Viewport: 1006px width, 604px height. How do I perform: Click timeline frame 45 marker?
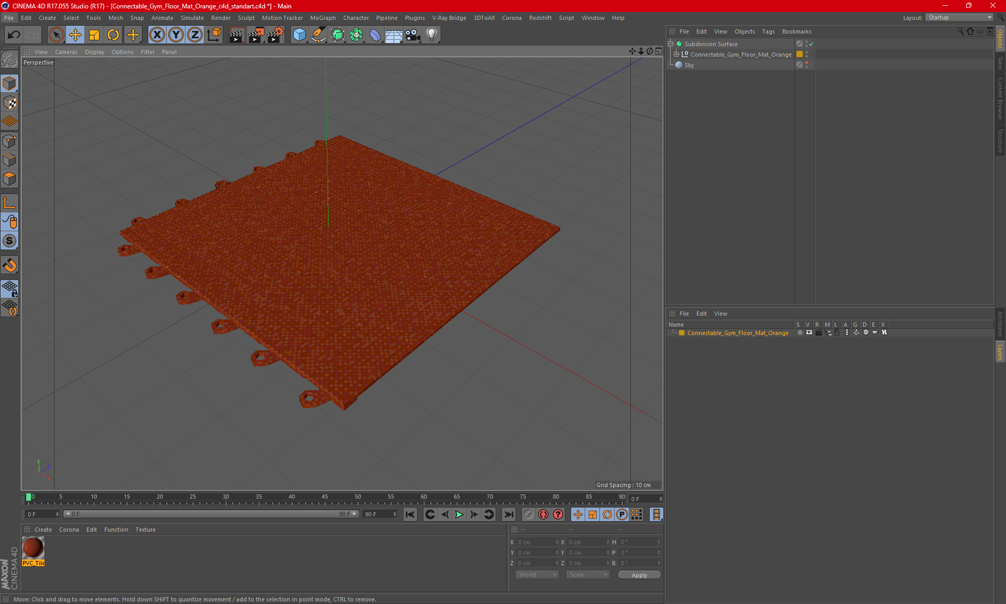click(325, 497)
